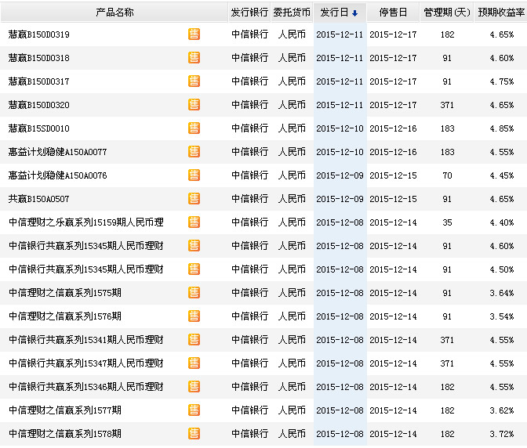The image size is (527, 448).
Task: Open 中信理财之乐赢系列15159期人民币理 product
Action: (86, 222)
